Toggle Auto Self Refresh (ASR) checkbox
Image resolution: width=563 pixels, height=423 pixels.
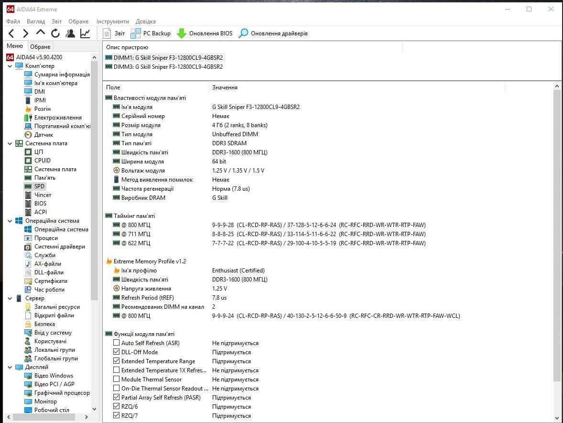[x=116, y=343]
